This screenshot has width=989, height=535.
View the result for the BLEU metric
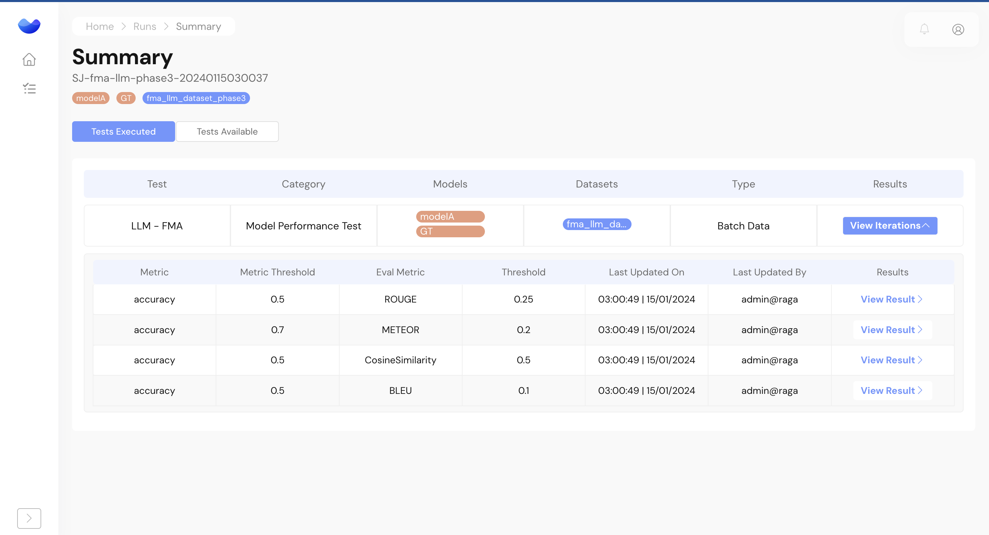coord(891,391)
